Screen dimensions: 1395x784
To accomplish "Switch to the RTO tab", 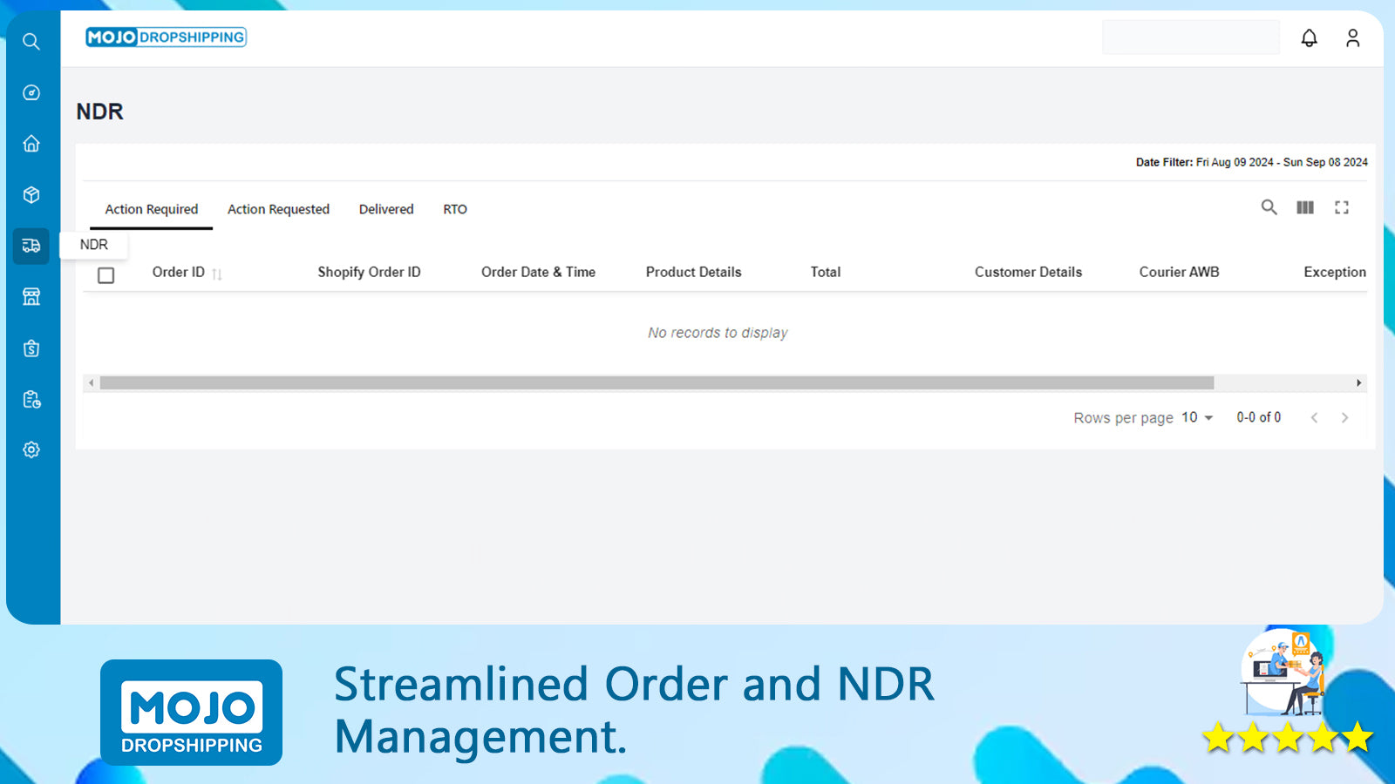I will pyautogui.click(x=455, y=209).
